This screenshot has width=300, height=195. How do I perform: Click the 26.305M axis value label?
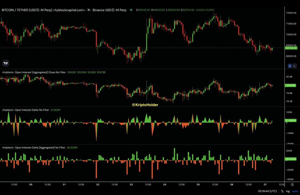[x=290, y=159]
